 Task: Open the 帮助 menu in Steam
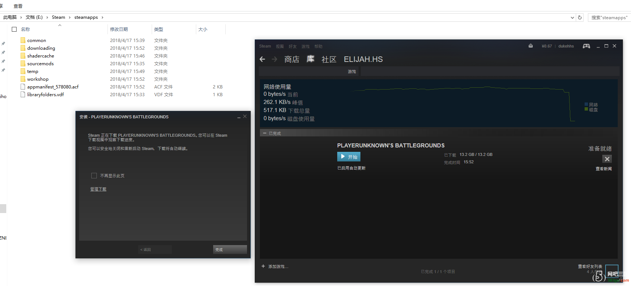tap(318, 46)
